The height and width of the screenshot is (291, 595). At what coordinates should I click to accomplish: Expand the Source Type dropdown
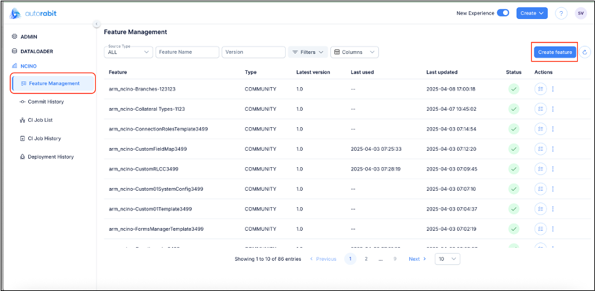[129, 52]
